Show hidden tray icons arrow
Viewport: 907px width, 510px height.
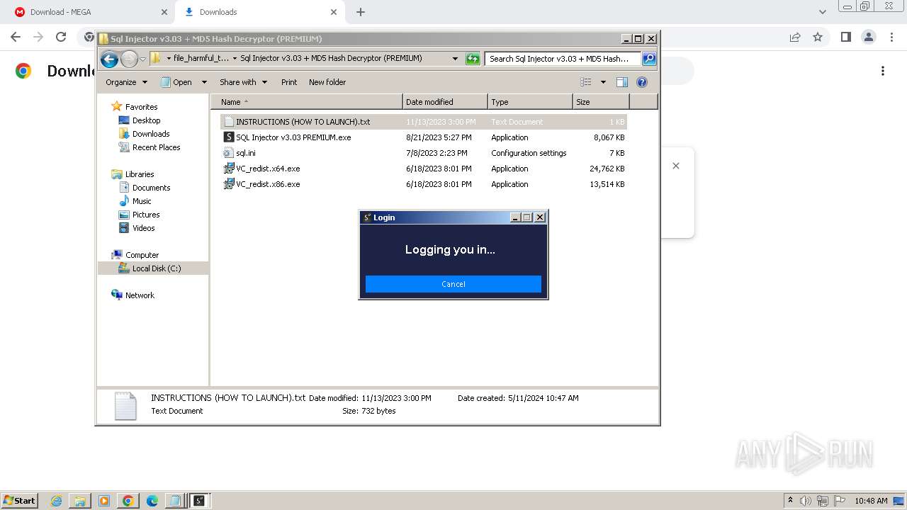791,501
